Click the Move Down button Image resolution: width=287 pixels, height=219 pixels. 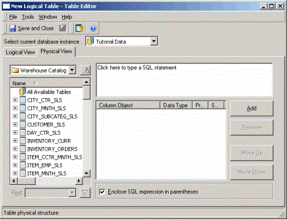click(x=252, y=172)
